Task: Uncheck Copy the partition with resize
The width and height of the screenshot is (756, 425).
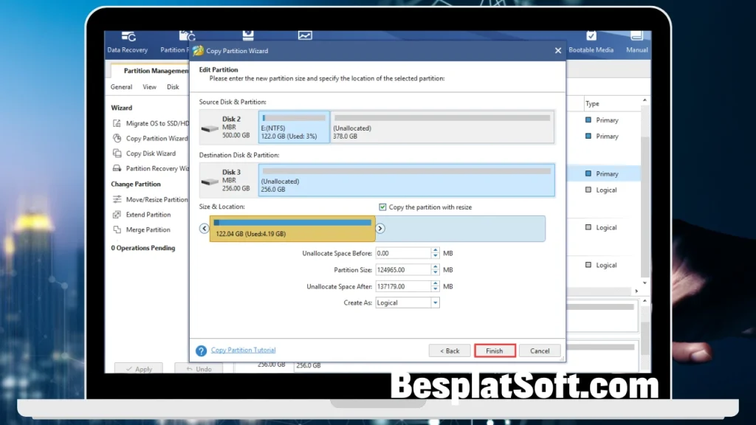Action: click(382, 207)
